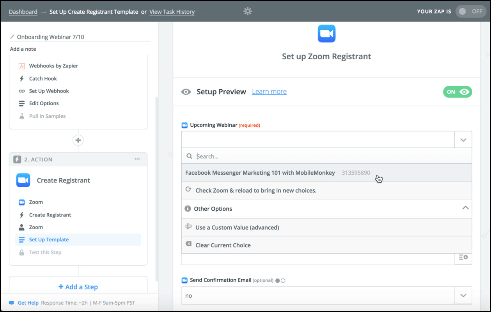
Task: Choose Check Zoom & reload to bring in new choices
Action: (326, 190)
